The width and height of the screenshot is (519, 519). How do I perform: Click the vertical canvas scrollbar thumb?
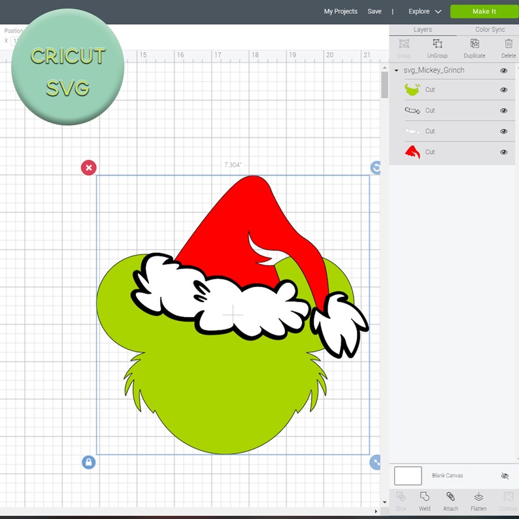pyautogui.click(x=384, y=85)
